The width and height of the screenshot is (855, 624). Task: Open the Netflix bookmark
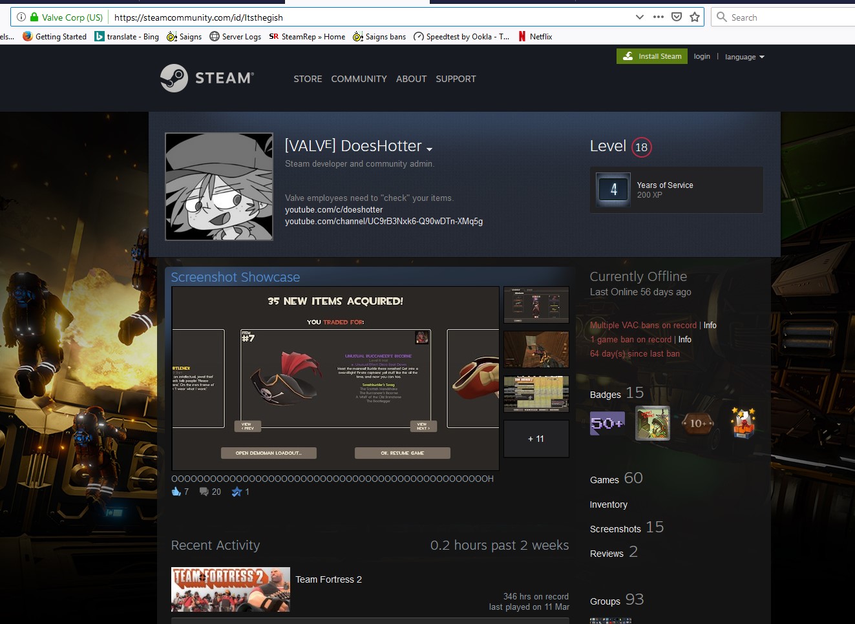535,37
